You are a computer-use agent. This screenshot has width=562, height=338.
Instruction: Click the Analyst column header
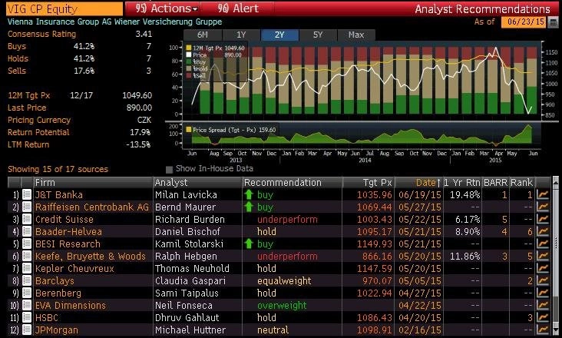(198, 182)
